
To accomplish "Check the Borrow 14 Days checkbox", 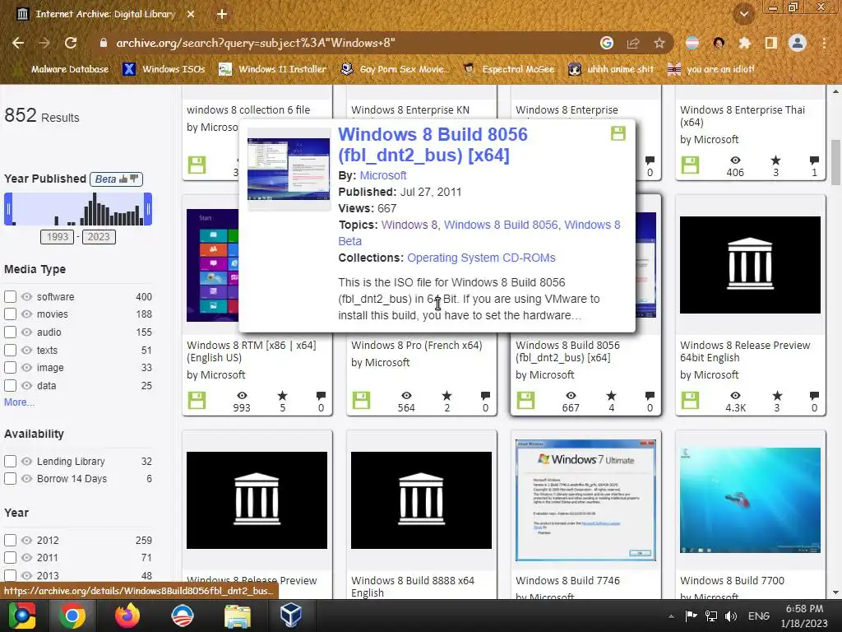I will (10, 478).
